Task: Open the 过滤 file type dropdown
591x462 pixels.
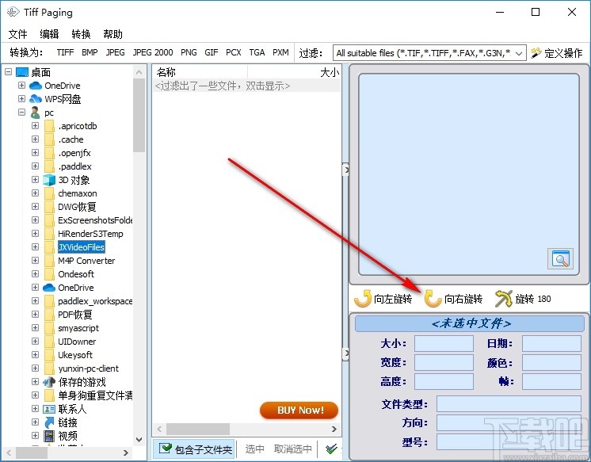Action: click(x=519, y=53)
